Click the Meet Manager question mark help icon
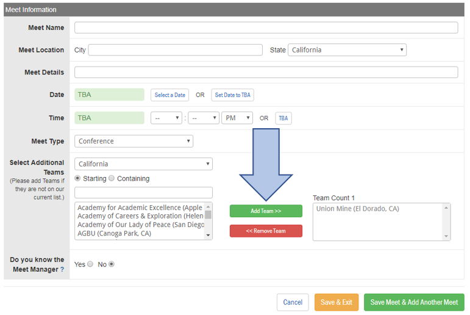Viewport: 470px width, 315px height. click(x=62, y=269)
